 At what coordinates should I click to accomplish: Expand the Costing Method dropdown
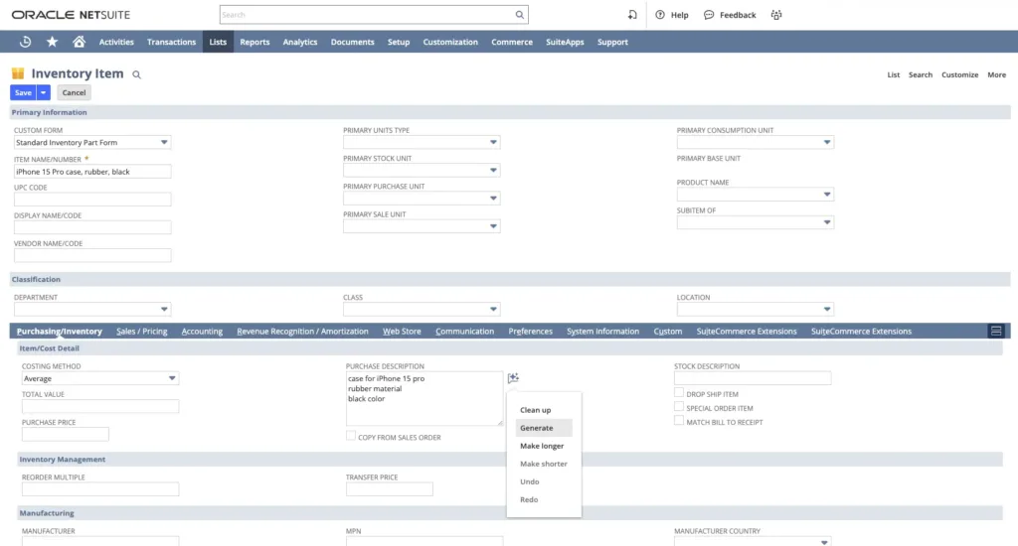click(x=172, y=378)
